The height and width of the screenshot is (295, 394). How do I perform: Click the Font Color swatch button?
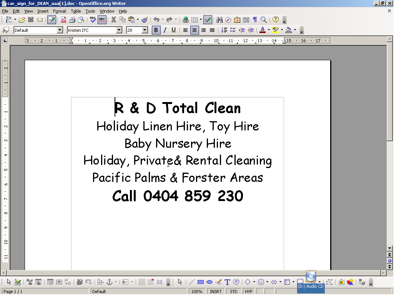(x=263, y=30)
